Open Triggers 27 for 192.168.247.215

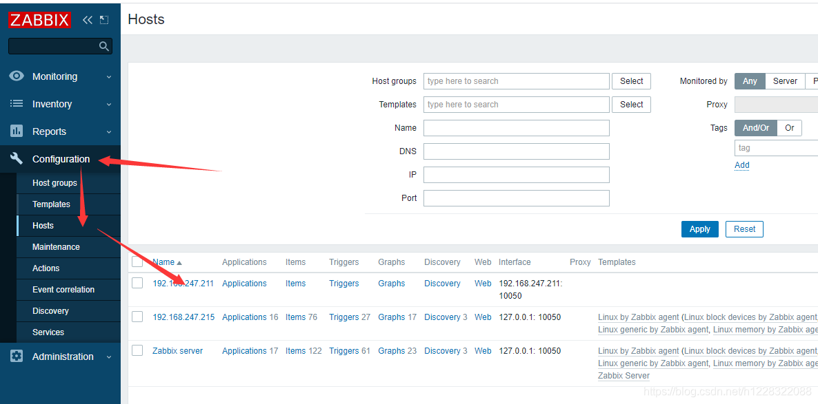point(343,317)
